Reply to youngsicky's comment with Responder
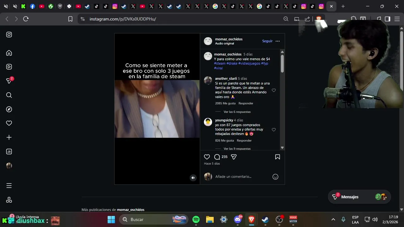Viewport: 404px width, 227px height. click(x=244, y=141)
